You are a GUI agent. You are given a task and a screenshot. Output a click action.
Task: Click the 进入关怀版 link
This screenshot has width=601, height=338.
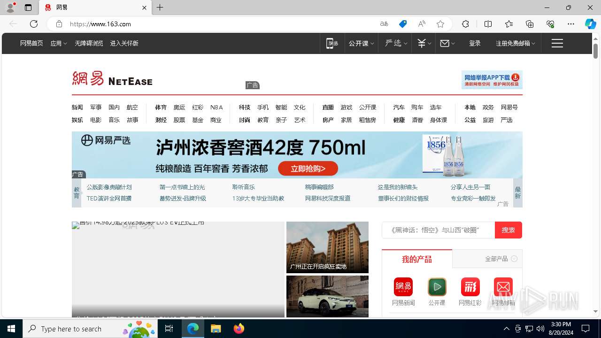tap(124, 43)
